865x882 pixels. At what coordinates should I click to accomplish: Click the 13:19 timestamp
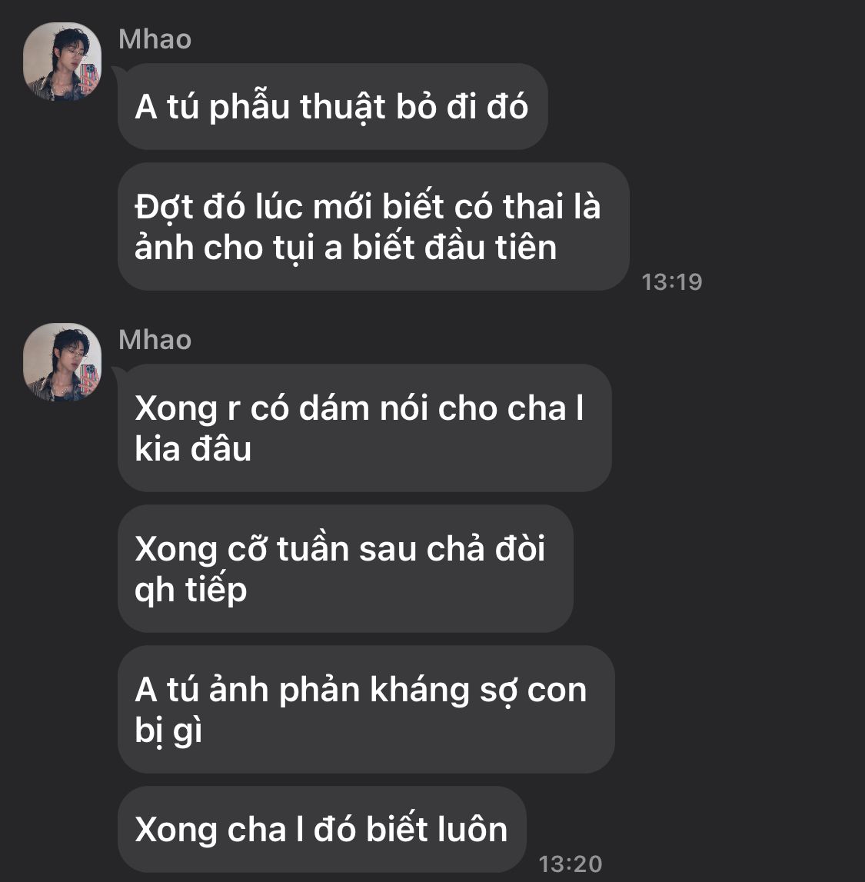click(672, 281)
